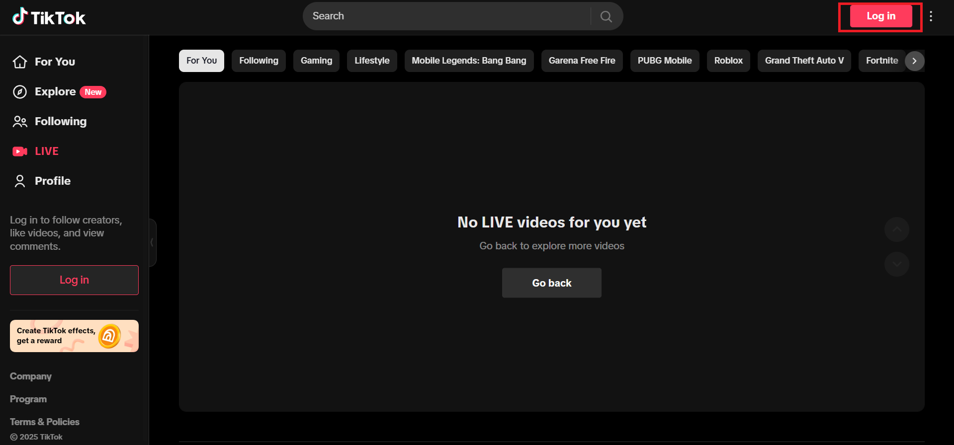Select the PUBG Mobile chip

click(x=665, y=61)
